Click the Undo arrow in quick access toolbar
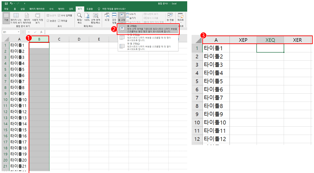The height and width of the screenshot is (173, 314). pos(11,3)
